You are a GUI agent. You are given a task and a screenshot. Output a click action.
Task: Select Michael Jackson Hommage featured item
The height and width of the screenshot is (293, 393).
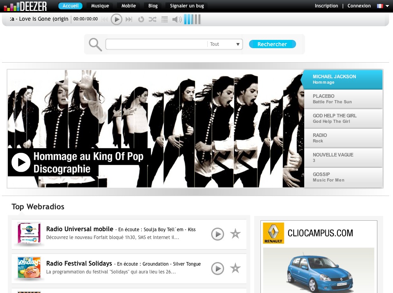click(343, 79)
